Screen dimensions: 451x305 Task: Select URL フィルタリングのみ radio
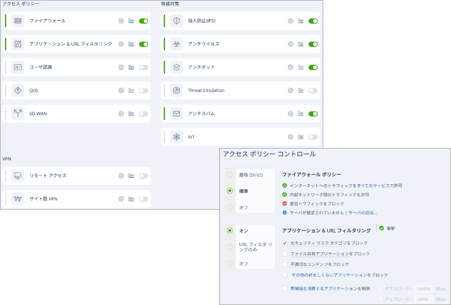(x=229, y=247)
